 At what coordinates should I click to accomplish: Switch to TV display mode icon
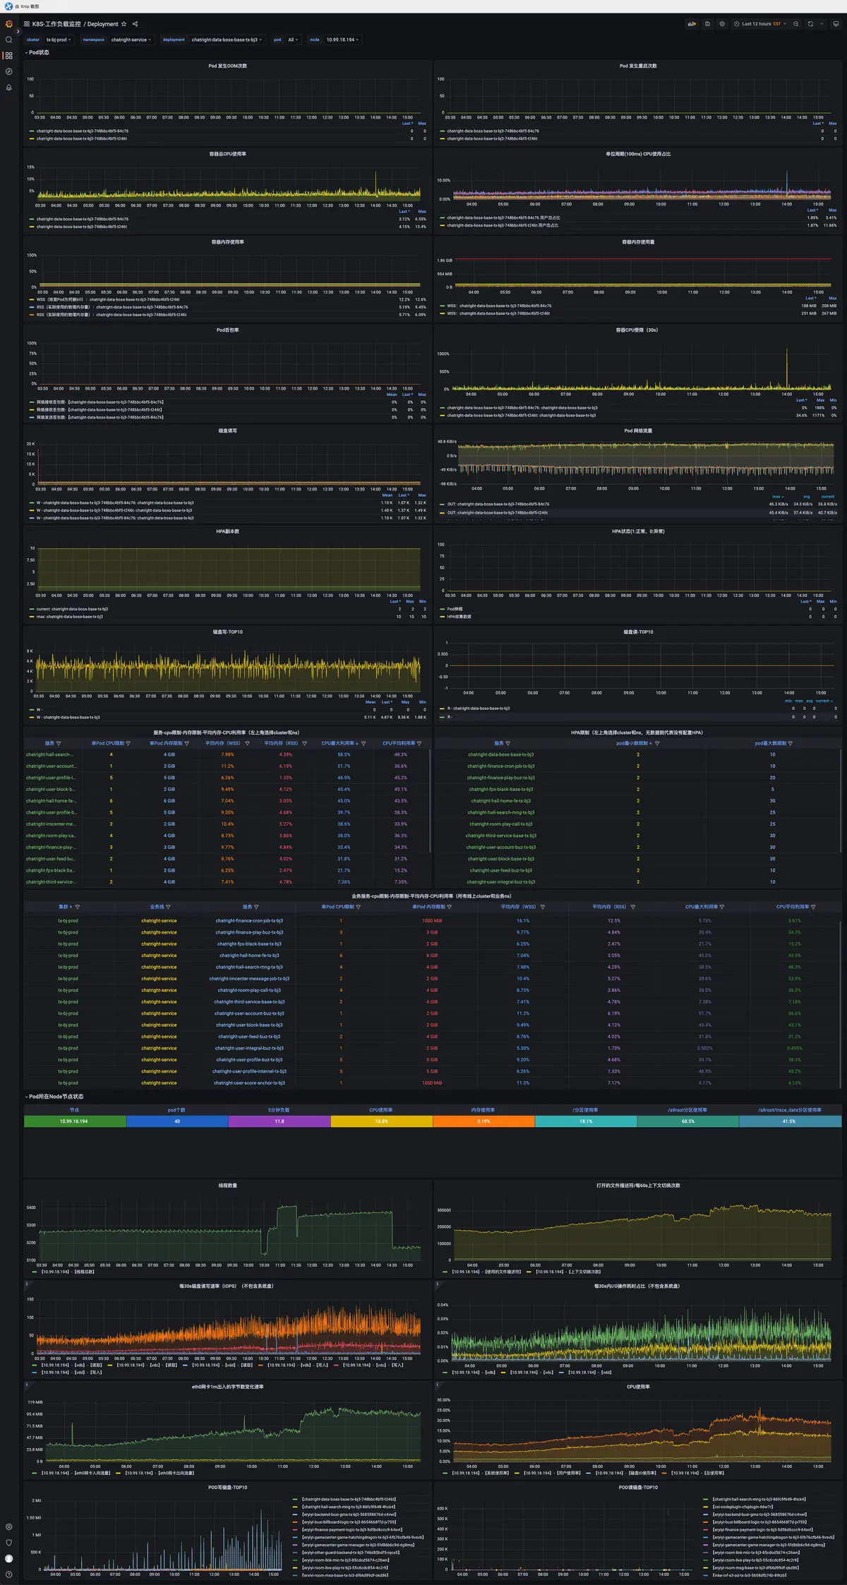coord(836,24)
